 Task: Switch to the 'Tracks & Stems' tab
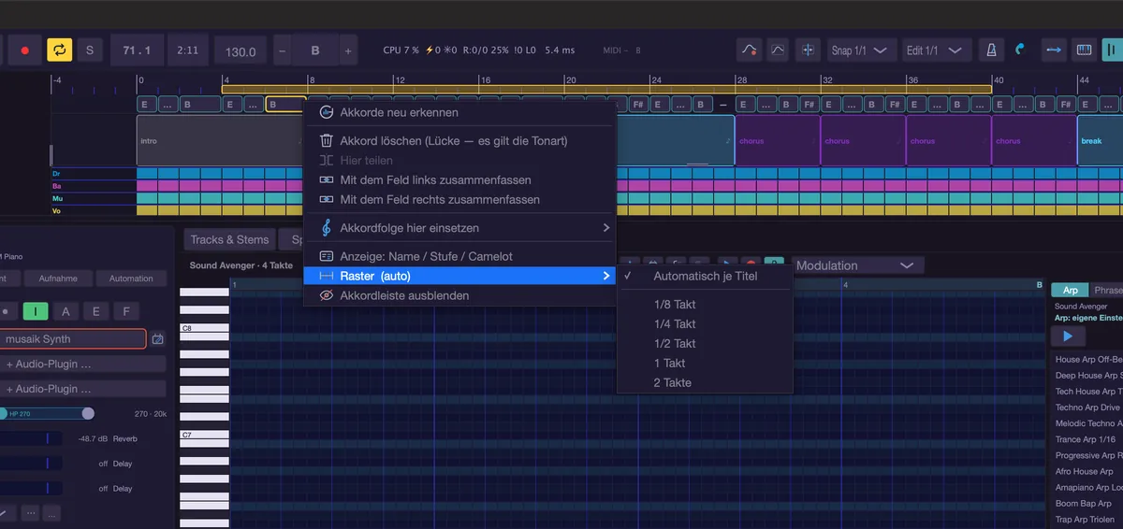[229, 240]
